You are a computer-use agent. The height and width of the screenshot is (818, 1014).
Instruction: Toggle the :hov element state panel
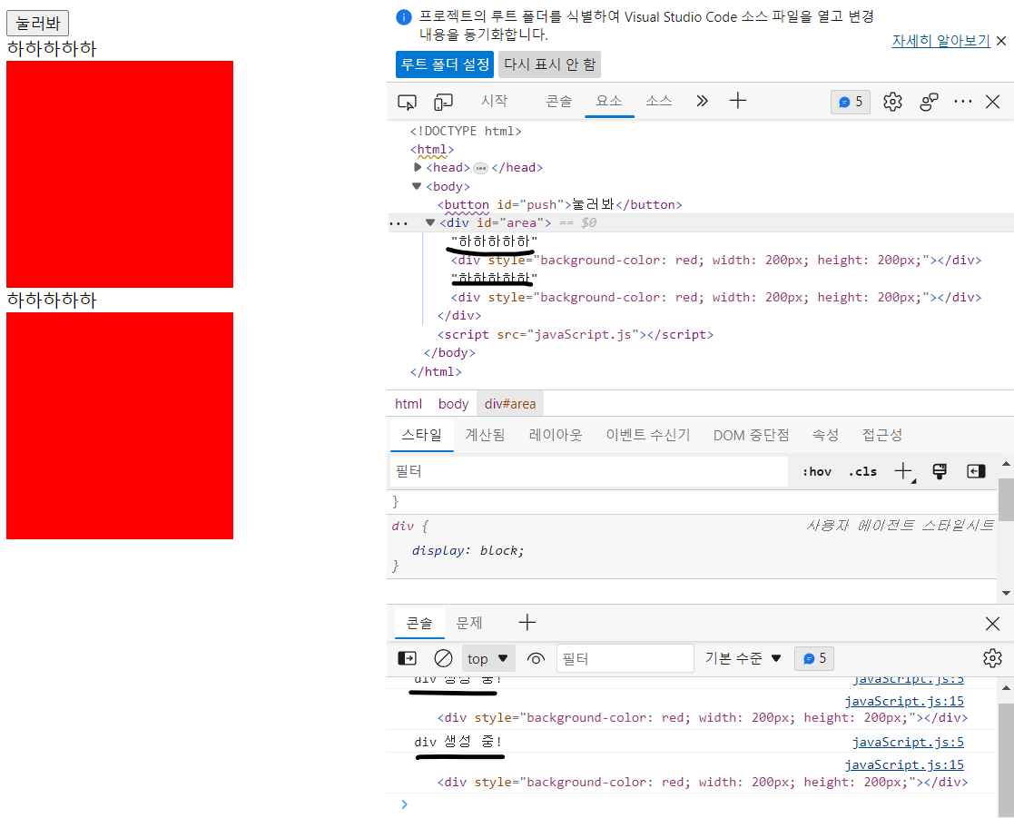[817, 471]
